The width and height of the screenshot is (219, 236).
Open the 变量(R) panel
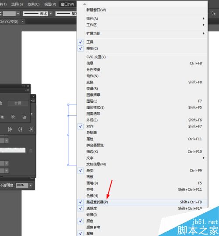click(142, 89)
